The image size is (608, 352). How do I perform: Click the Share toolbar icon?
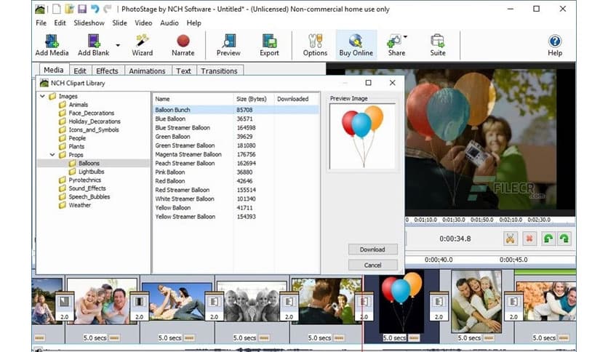395,45
